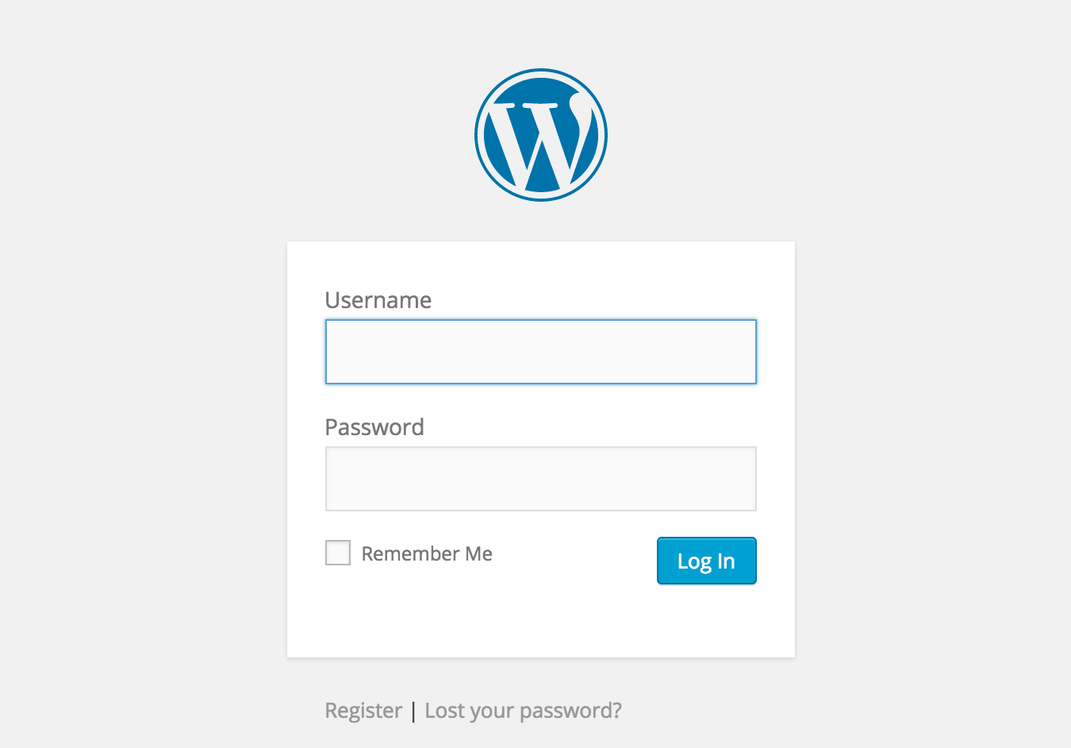
Task: Select the highlighted Username text box
Action: click(540, 351)
